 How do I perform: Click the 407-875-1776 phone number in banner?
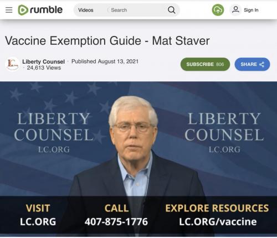[116, 221]
